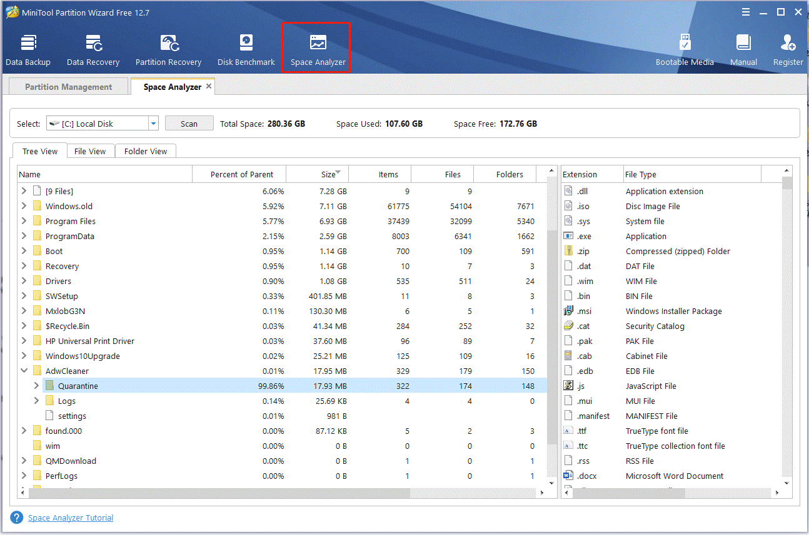This screenshot has height=535, width=809.
Task: Click the Scan button
Action: 189,124
